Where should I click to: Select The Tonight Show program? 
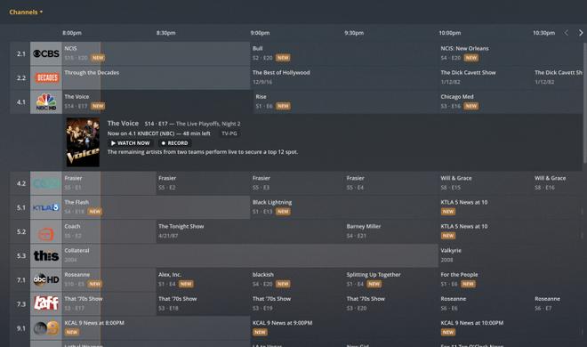tap(250, 231)
